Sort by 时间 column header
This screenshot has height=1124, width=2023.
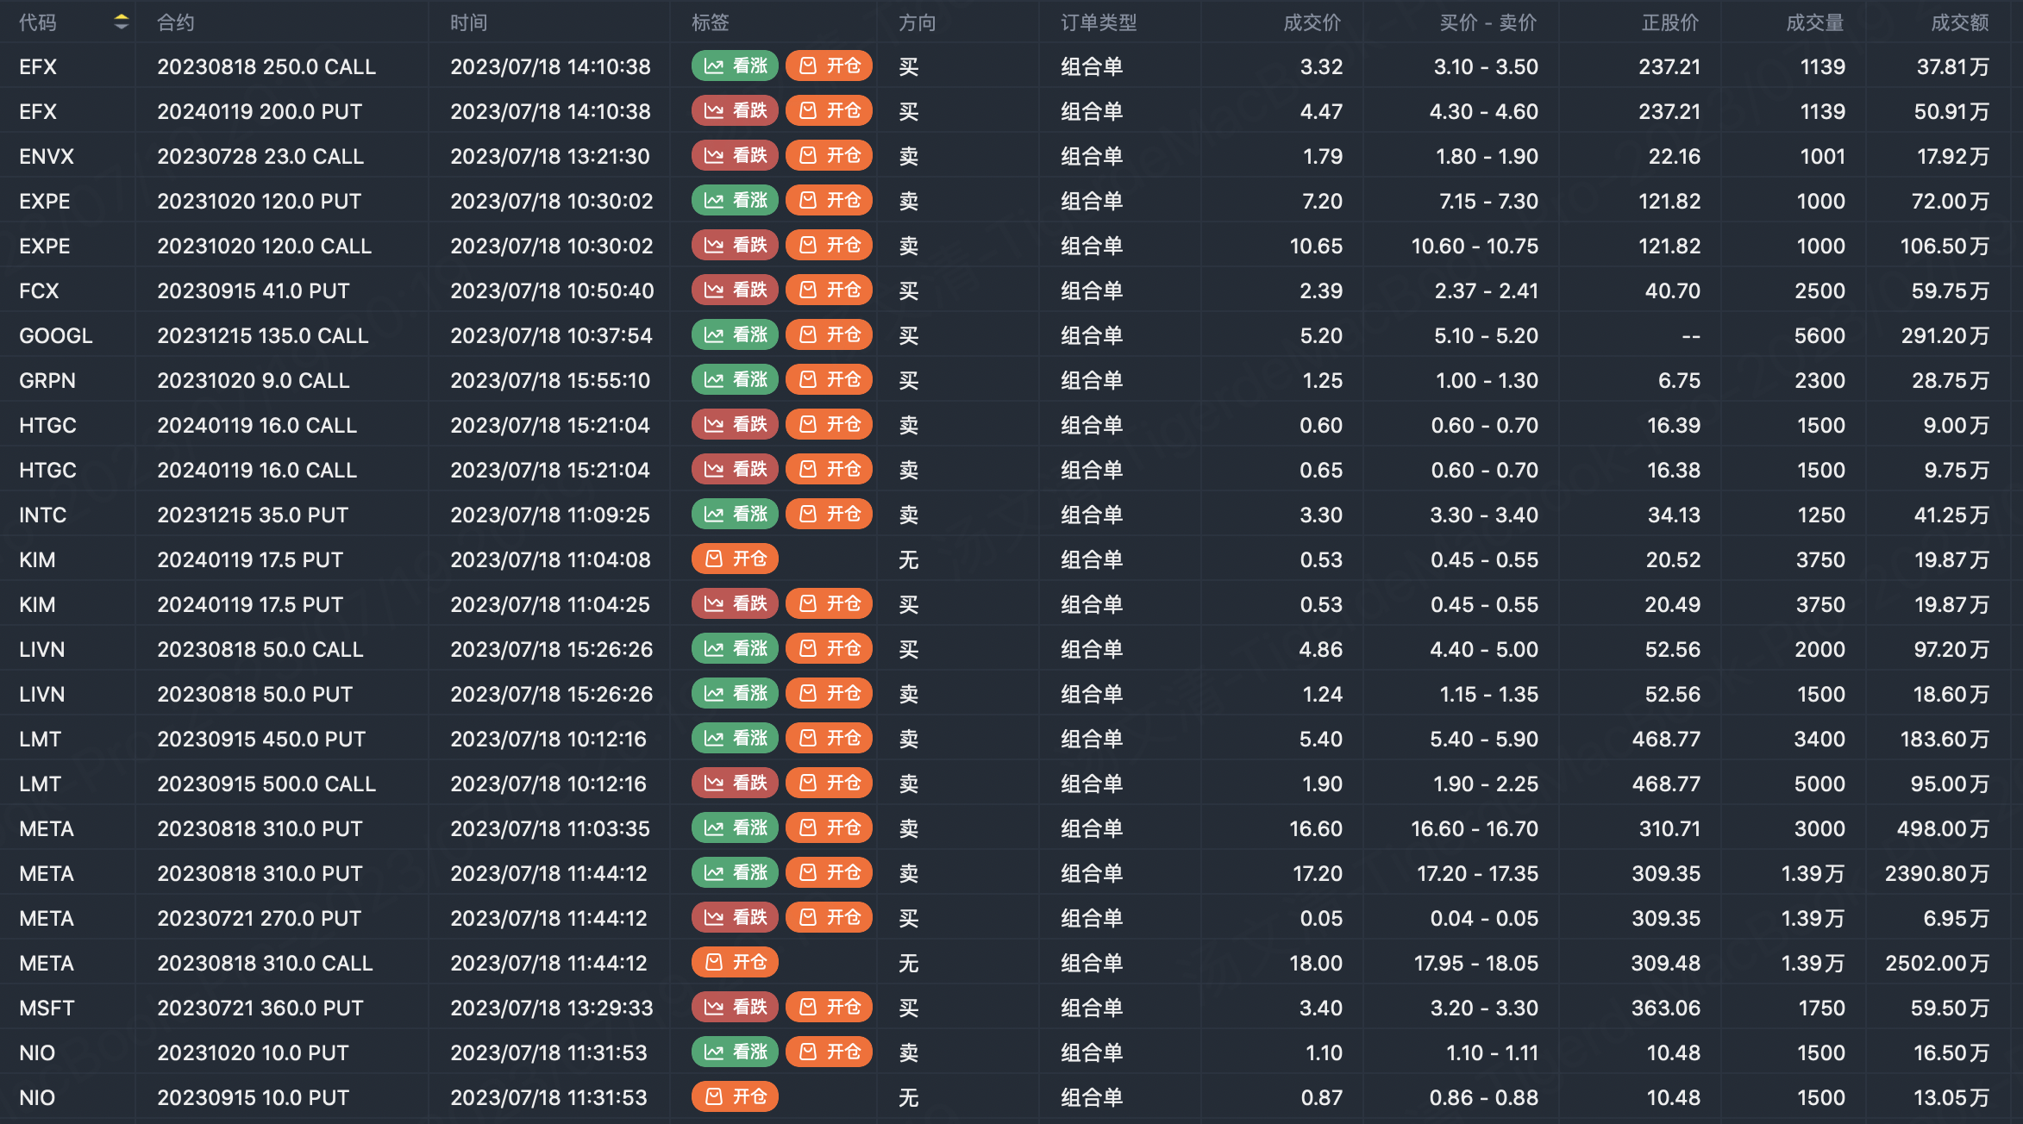coord(468,22)
